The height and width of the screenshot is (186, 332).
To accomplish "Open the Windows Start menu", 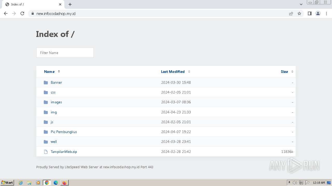I will pos(7,182).
